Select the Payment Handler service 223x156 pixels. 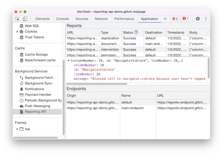point(37,95)
